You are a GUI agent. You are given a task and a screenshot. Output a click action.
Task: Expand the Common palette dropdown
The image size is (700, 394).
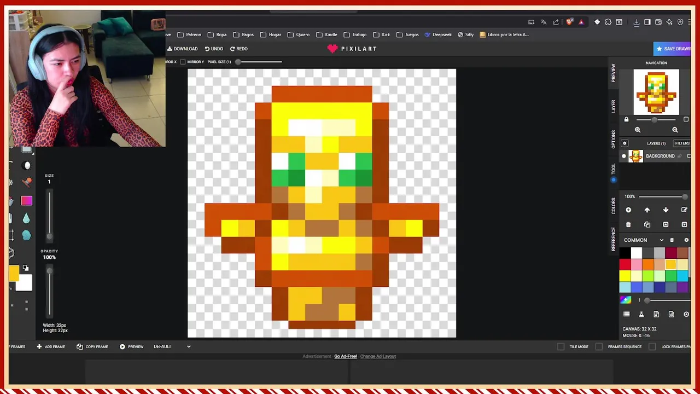662,240
